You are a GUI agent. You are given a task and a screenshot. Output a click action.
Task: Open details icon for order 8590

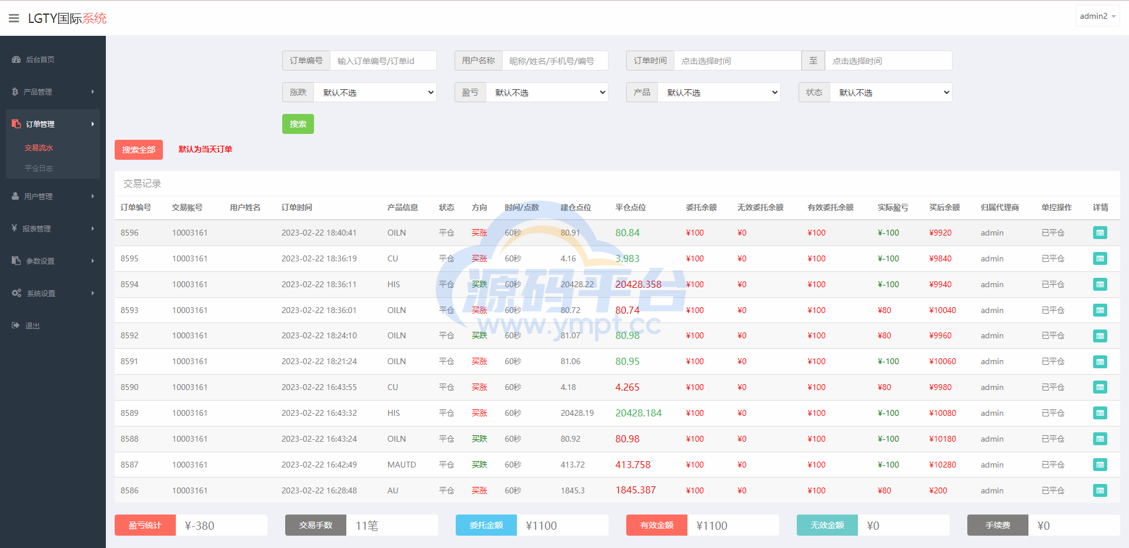[x=1100, y=387]
